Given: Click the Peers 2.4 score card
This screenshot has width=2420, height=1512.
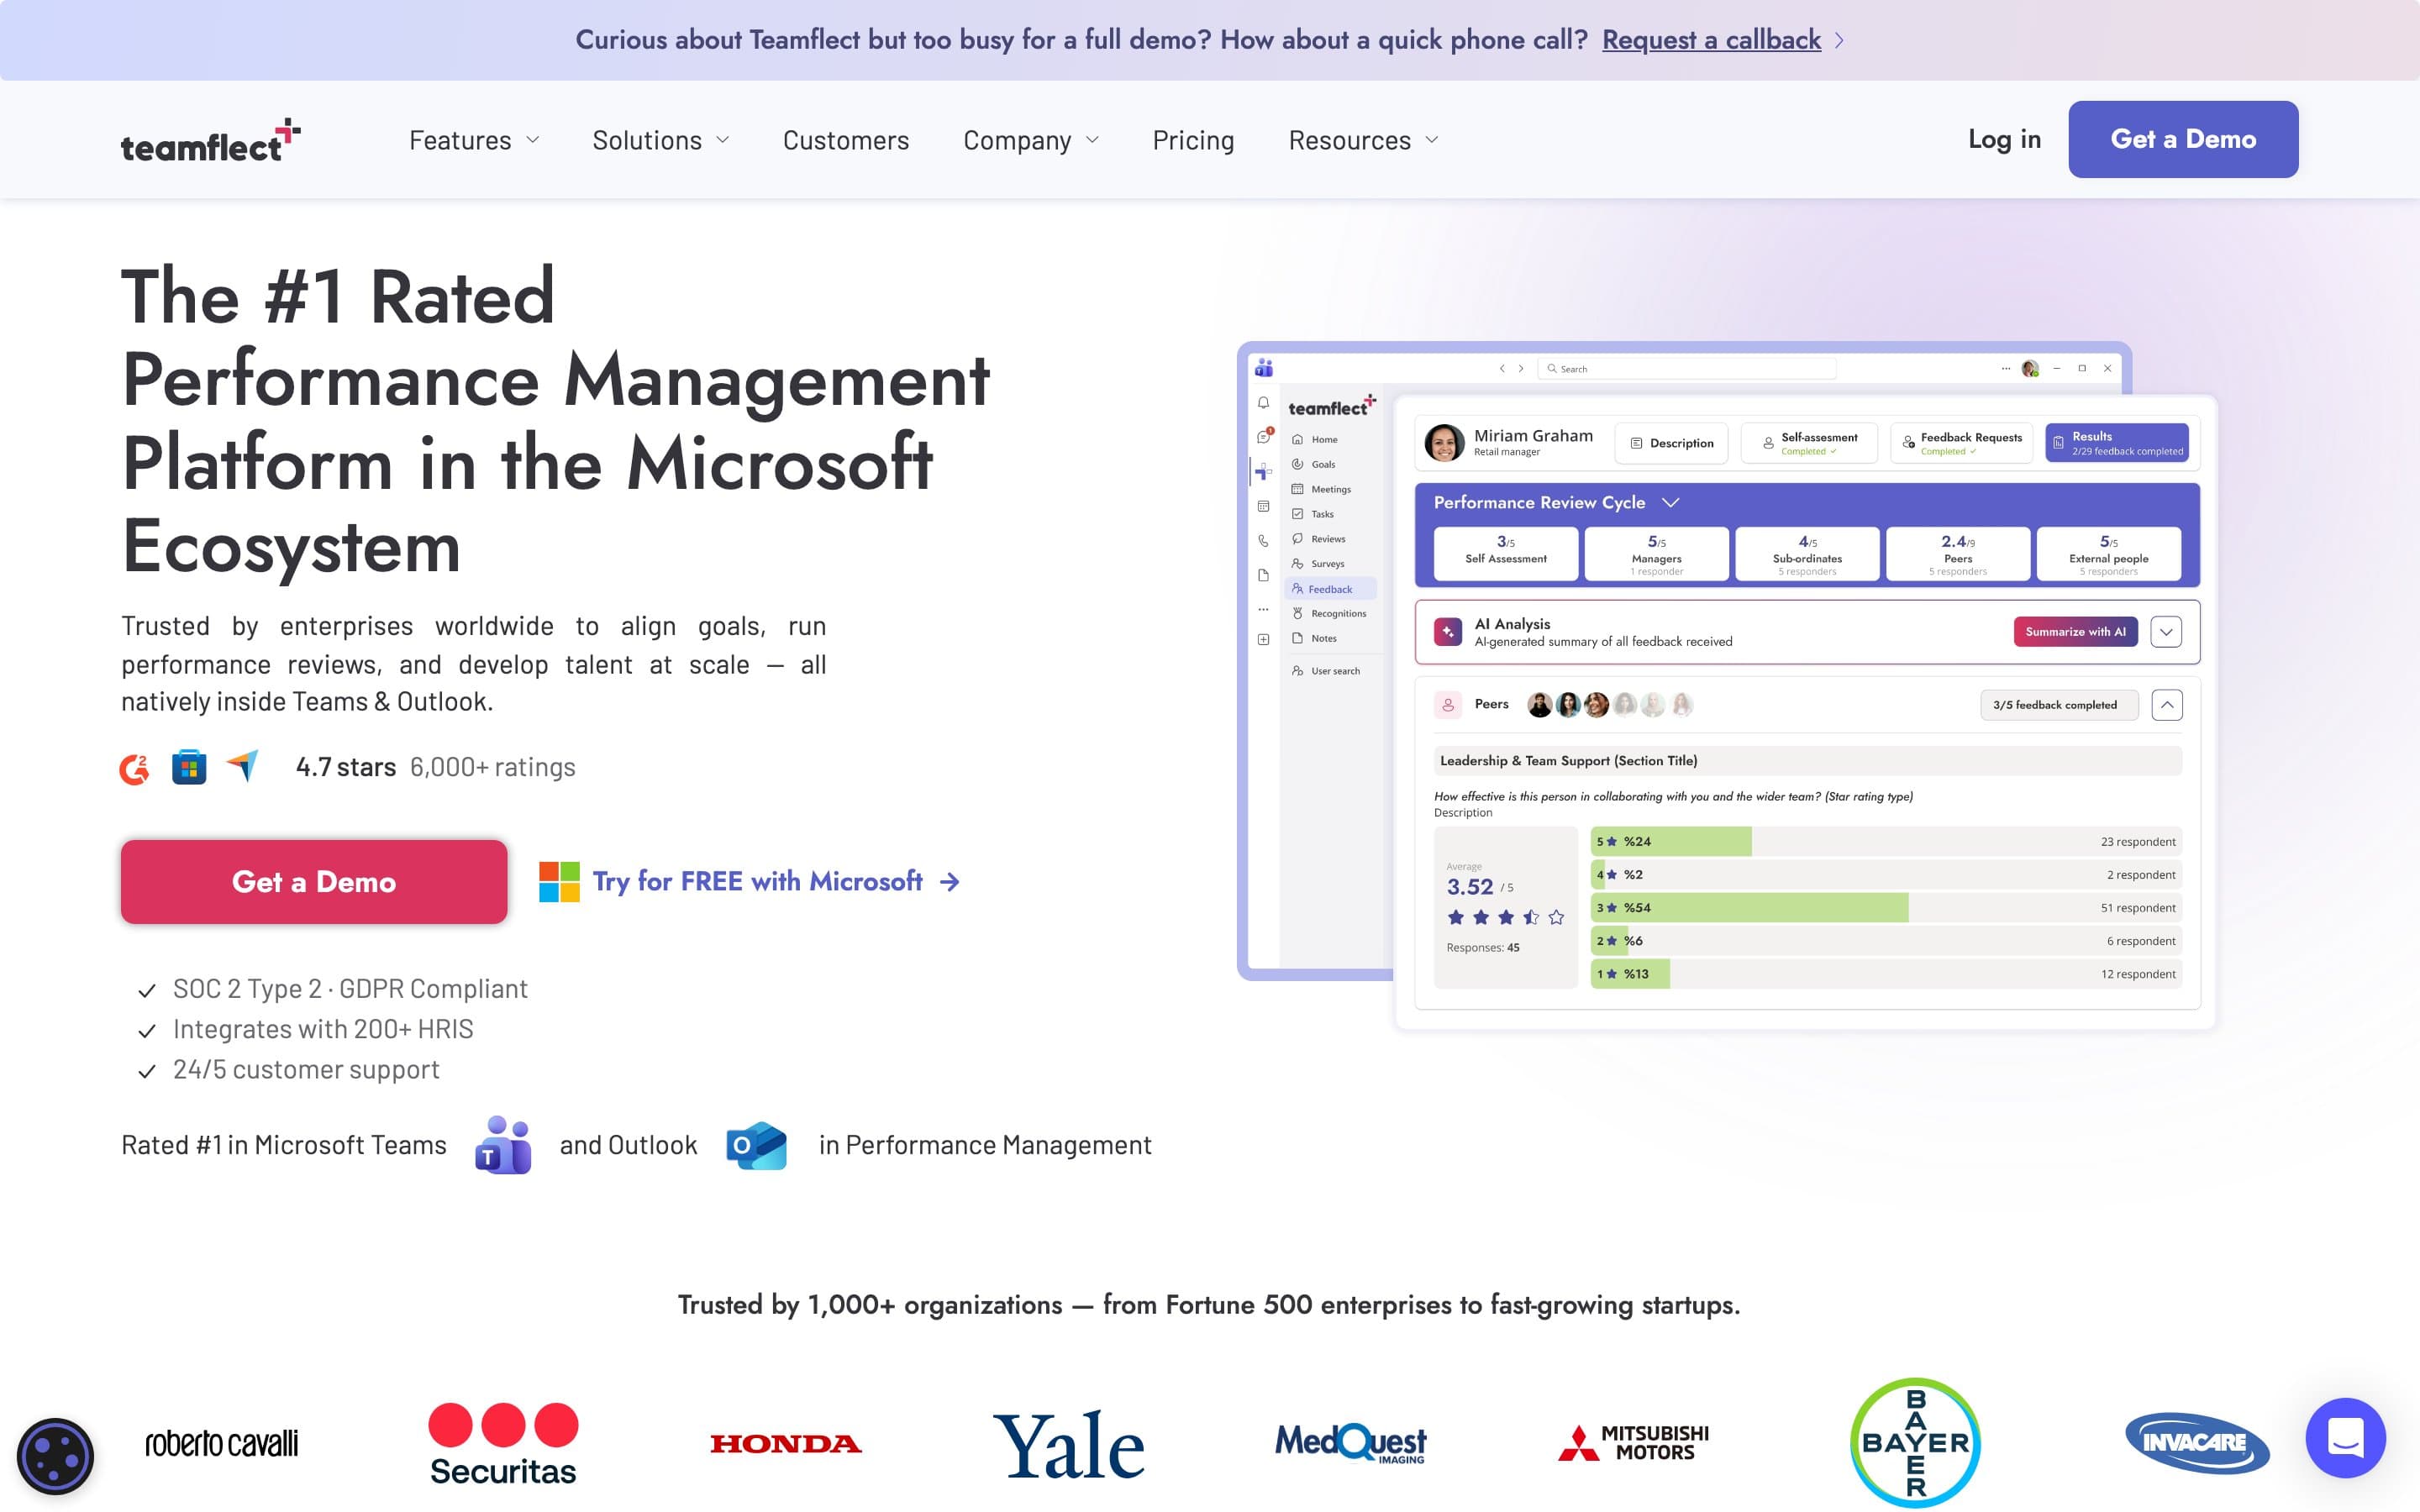Looking at the screenshot, I should click(x=1958, y=554).
